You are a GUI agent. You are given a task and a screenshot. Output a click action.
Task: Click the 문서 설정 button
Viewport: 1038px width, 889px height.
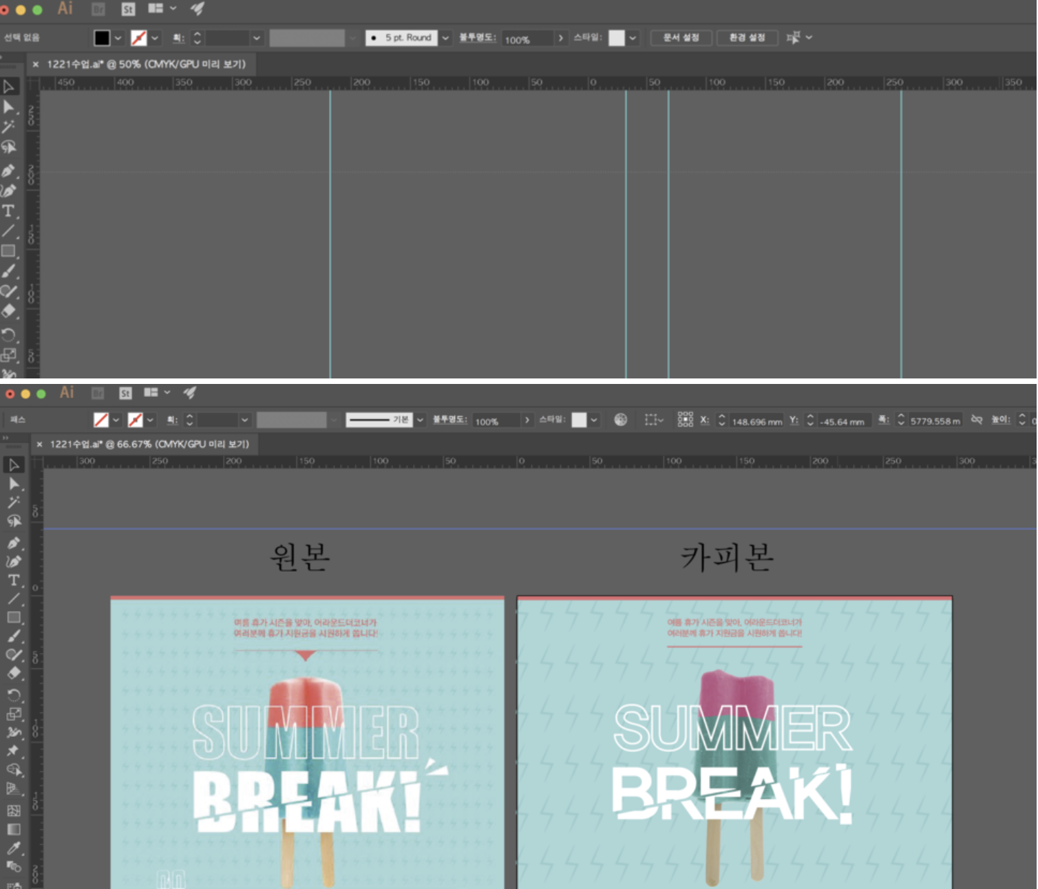click(x=681, y=38)
